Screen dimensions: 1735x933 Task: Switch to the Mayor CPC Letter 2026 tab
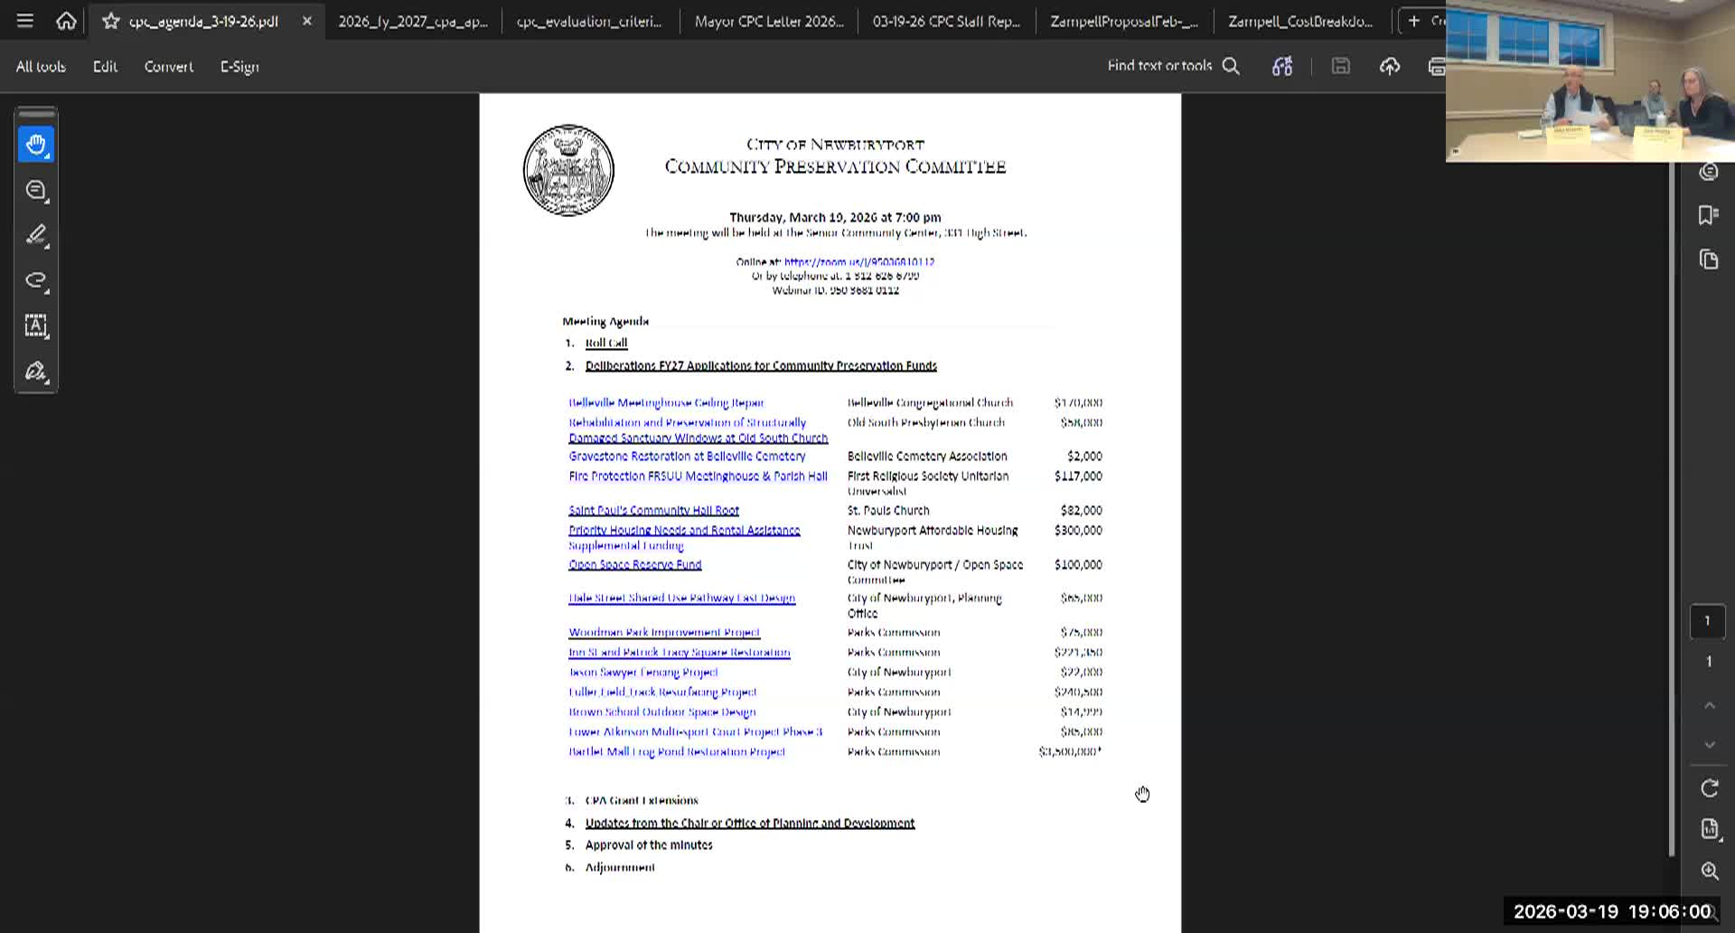click(767, 20)
